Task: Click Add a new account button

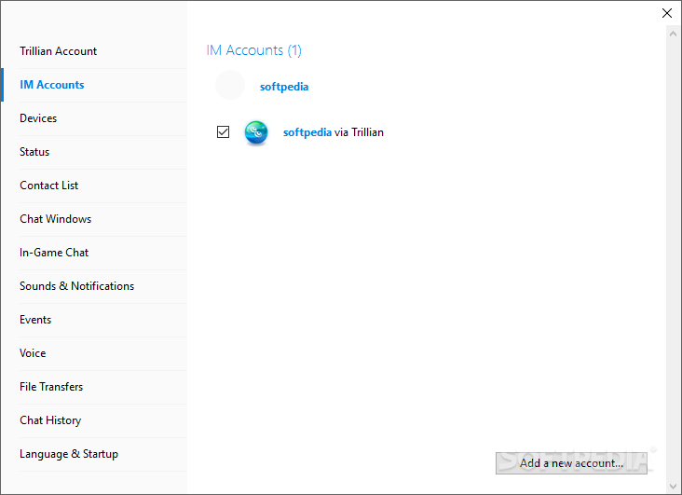Action: [x=571, y=463]
